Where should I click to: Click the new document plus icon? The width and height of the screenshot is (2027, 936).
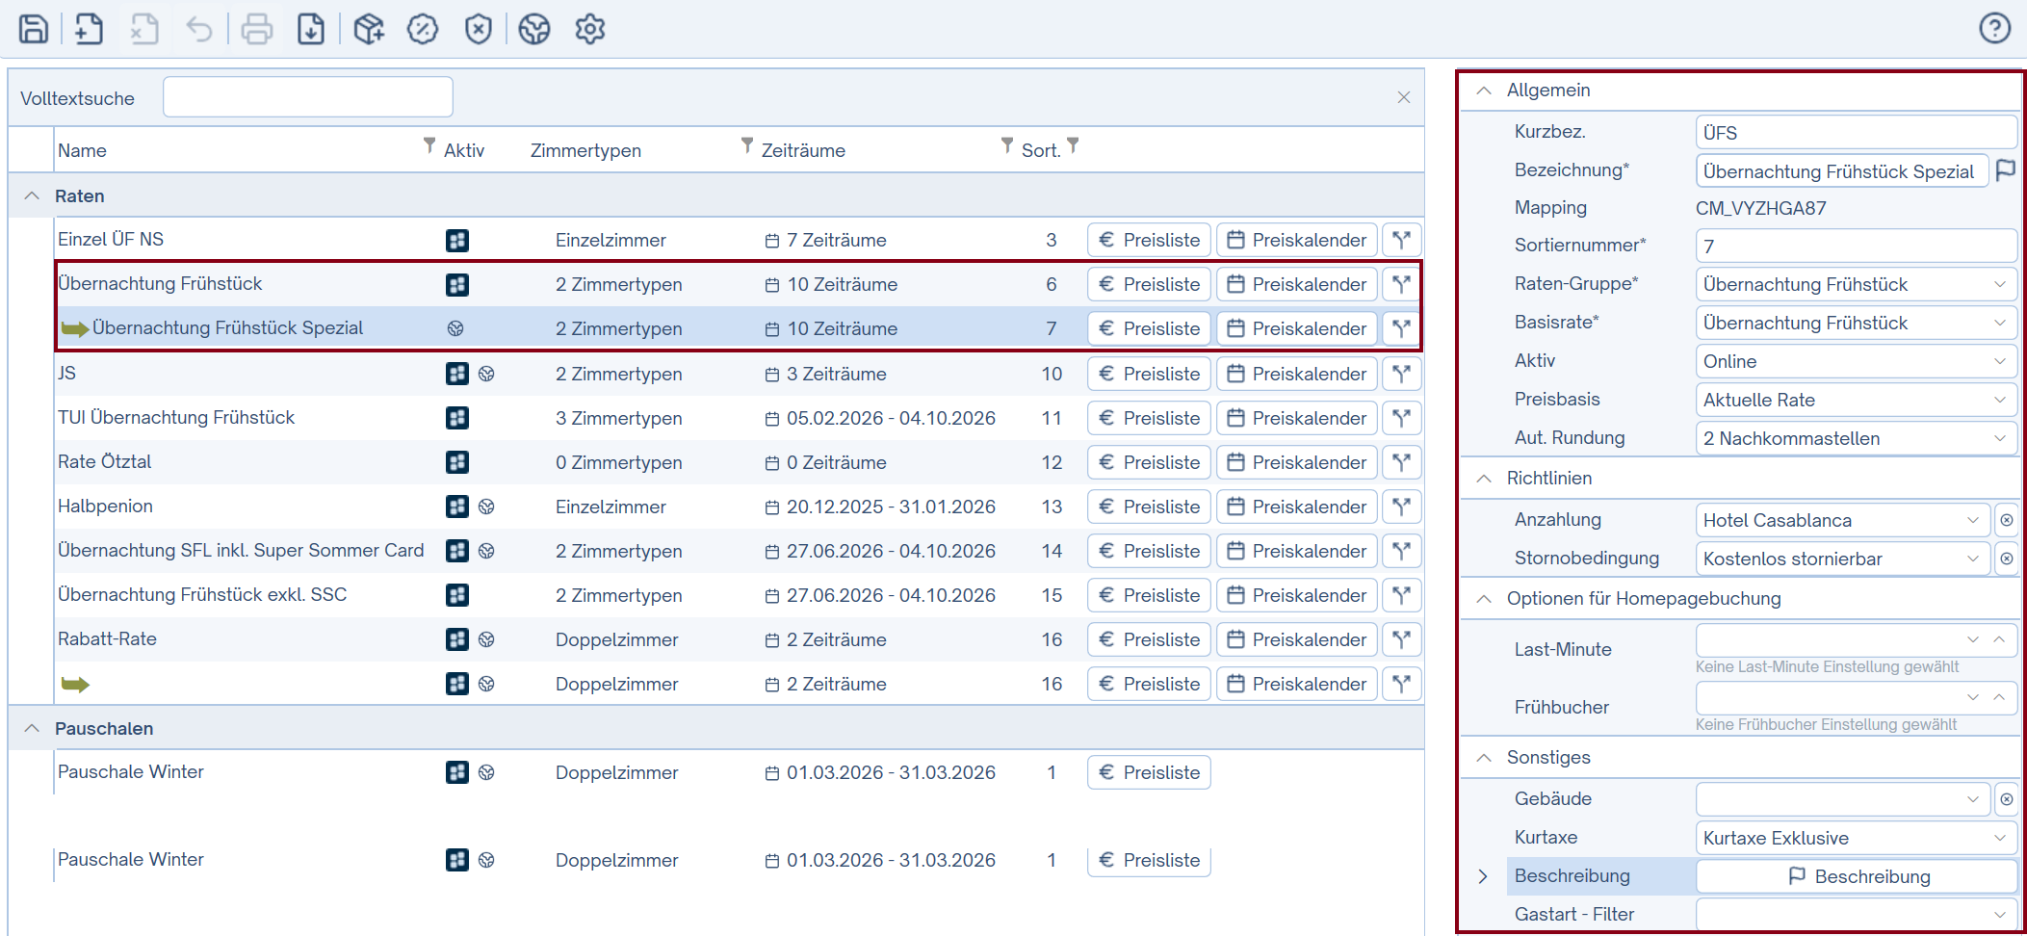click(89, 29)
